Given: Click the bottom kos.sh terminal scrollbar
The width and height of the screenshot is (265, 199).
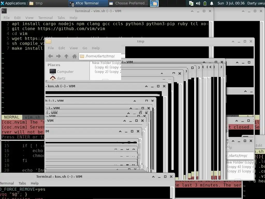Looking at the screenshot, I should tap(172, 193).
